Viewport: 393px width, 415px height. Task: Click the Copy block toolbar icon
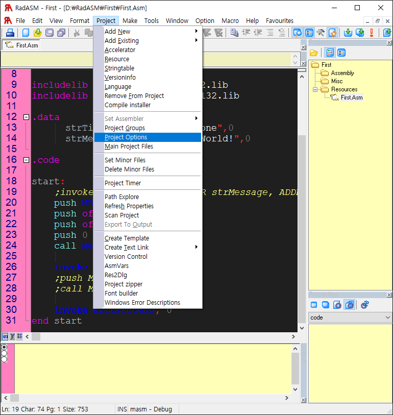[x=234, y=33]
